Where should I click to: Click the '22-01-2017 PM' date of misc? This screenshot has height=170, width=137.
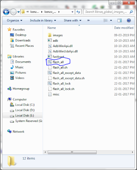[124, 94]
